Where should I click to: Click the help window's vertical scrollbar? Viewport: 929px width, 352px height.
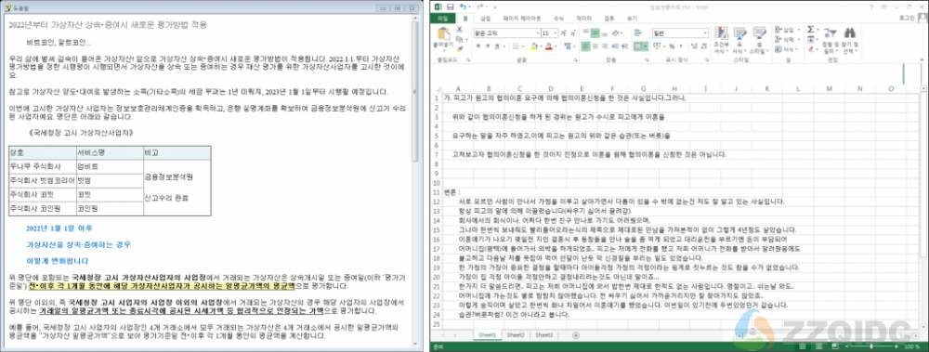coord(415,177)
